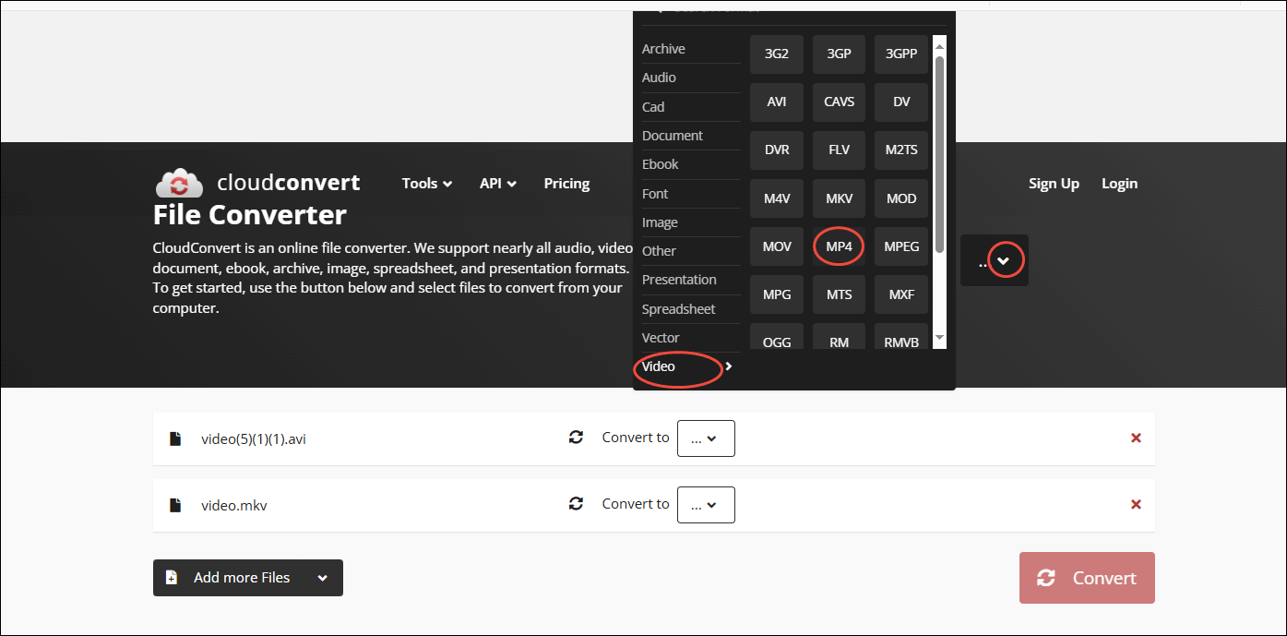Click the cloudconvert cloud logo icon

(180, 183)
